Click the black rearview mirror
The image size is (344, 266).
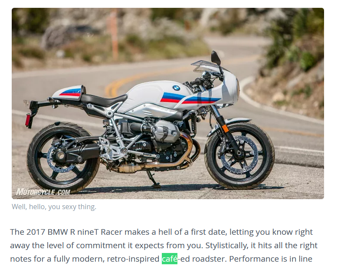(216, 58)
